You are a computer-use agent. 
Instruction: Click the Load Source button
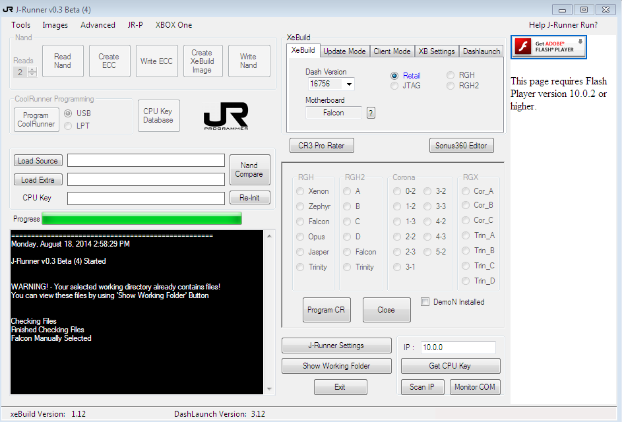pos(38,161)
